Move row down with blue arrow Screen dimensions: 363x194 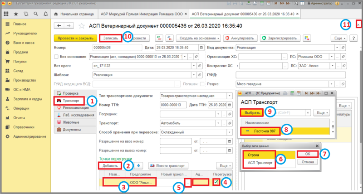point(139,165)
